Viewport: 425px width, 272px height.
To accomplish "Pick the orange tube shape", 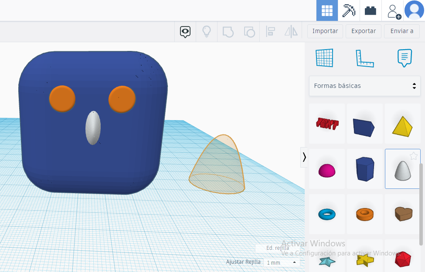I will pos(364,214).
